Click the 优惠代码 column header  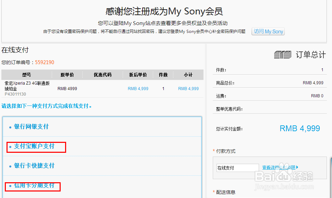(x=102, y=75)
